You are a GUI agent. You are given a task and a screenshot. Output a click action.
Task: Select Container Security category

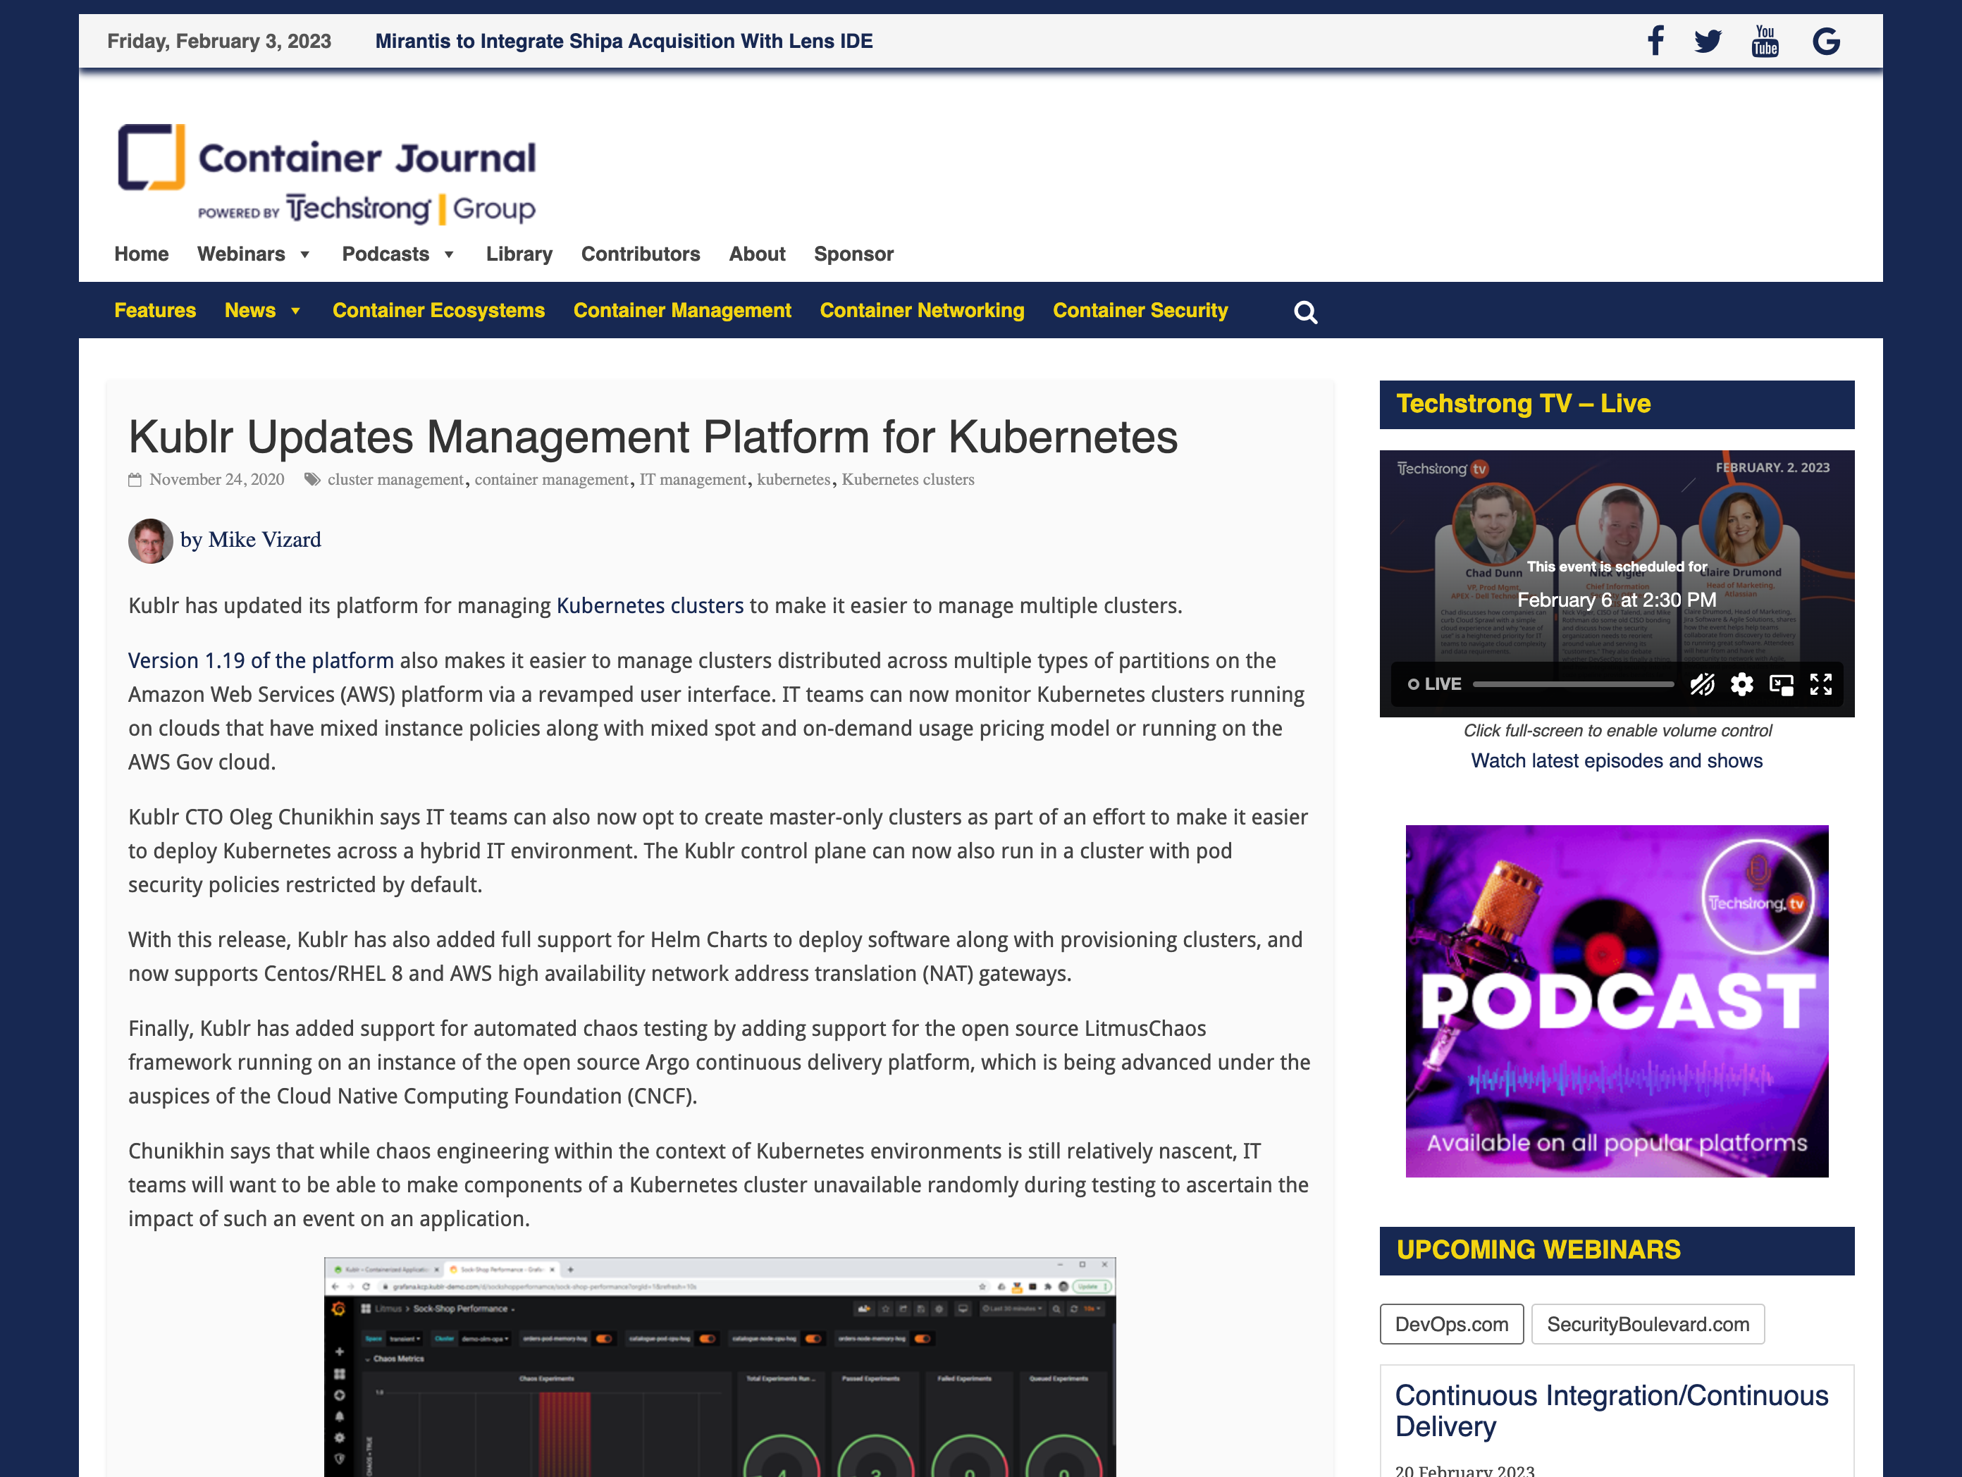click(1141, 311)
